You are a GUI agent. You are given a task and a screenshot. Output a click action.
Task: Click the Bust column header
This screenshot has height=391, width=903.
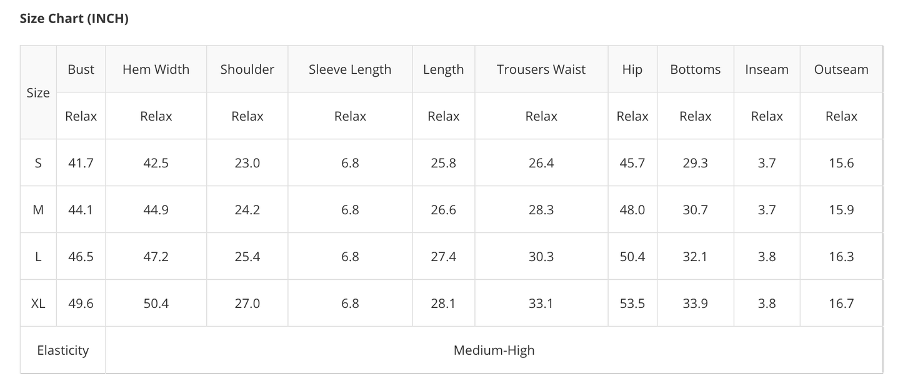coord(81,69)
